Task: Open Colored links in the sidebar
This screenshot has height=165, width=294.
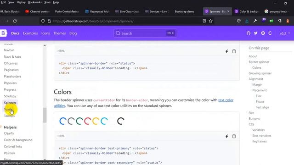Action: [x=13, y=147]
